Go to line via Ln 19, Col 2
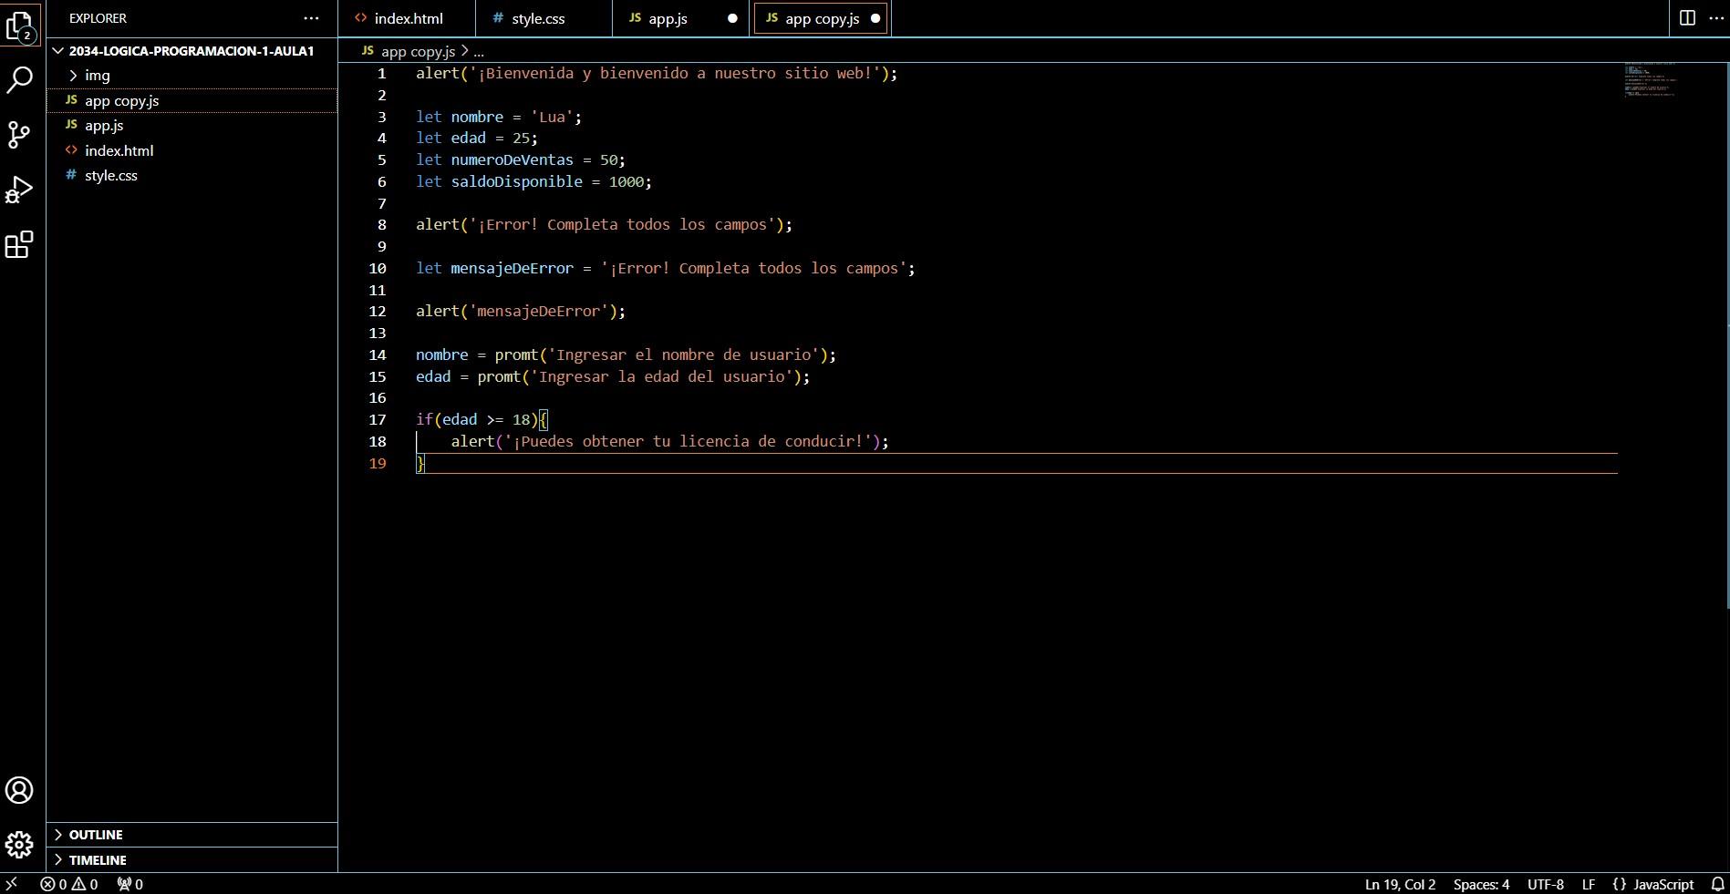This screenshot has height=894, width=1730. click(x=1400, y=884)
